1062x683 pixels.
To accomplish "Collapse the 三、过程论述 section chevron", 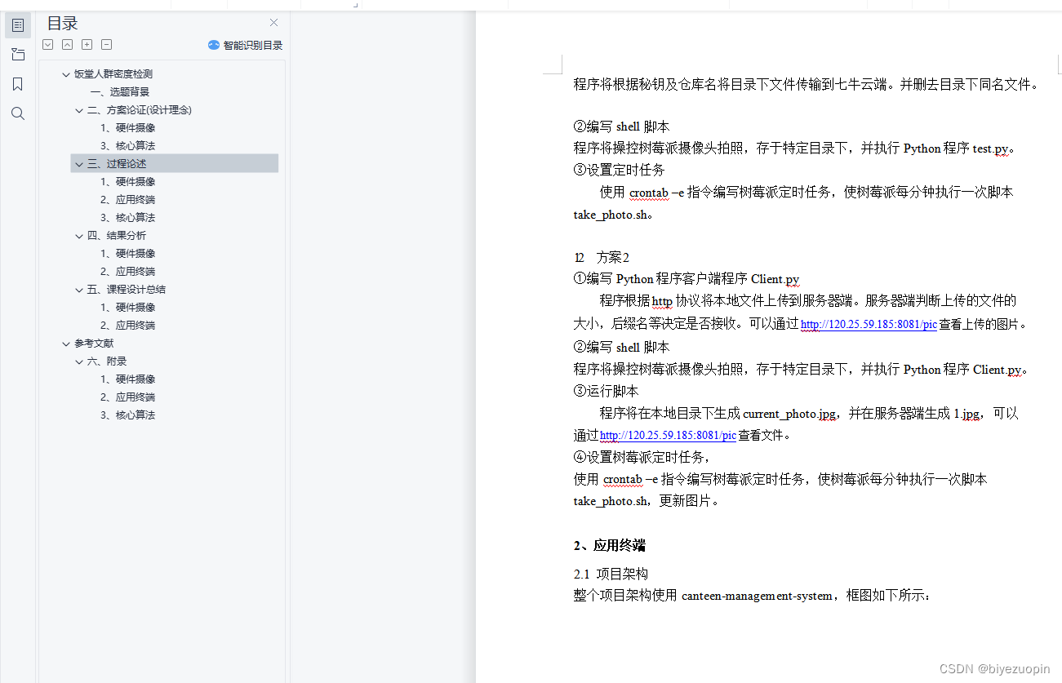I will [x=78, y=163].
